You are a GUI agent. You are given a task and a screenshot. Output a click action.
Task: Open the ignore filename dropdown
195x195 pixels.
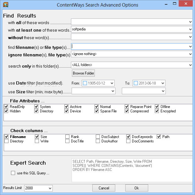(190, 54)
